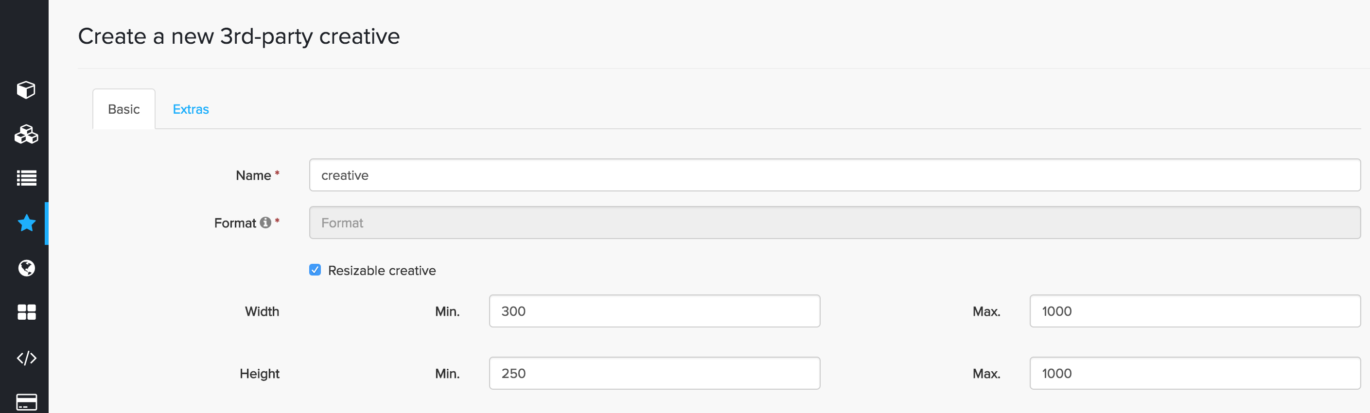This screenshot has width=1370, height=413.
Task: Click the Resizable creative label text
Action: click(x=381, y=271)
